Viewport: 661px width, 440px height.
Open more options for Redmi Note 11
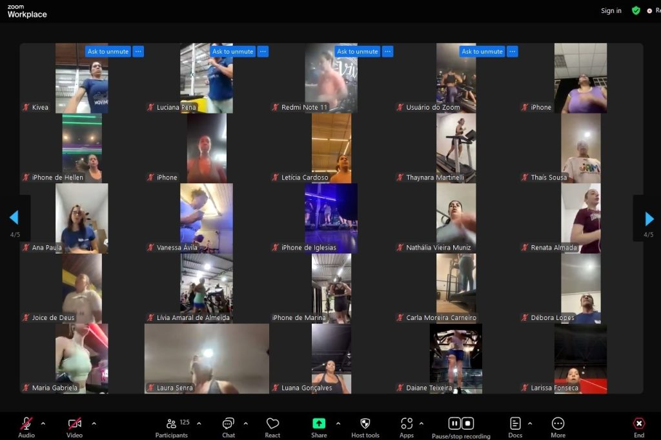[x=387, y=52]
